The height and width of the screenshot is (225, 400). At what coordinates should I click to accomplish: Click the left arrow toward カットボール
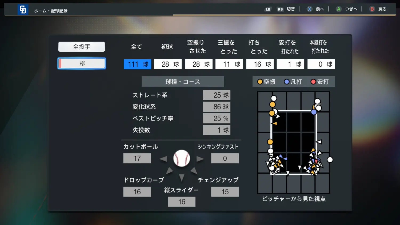click(x=163, y=159)
